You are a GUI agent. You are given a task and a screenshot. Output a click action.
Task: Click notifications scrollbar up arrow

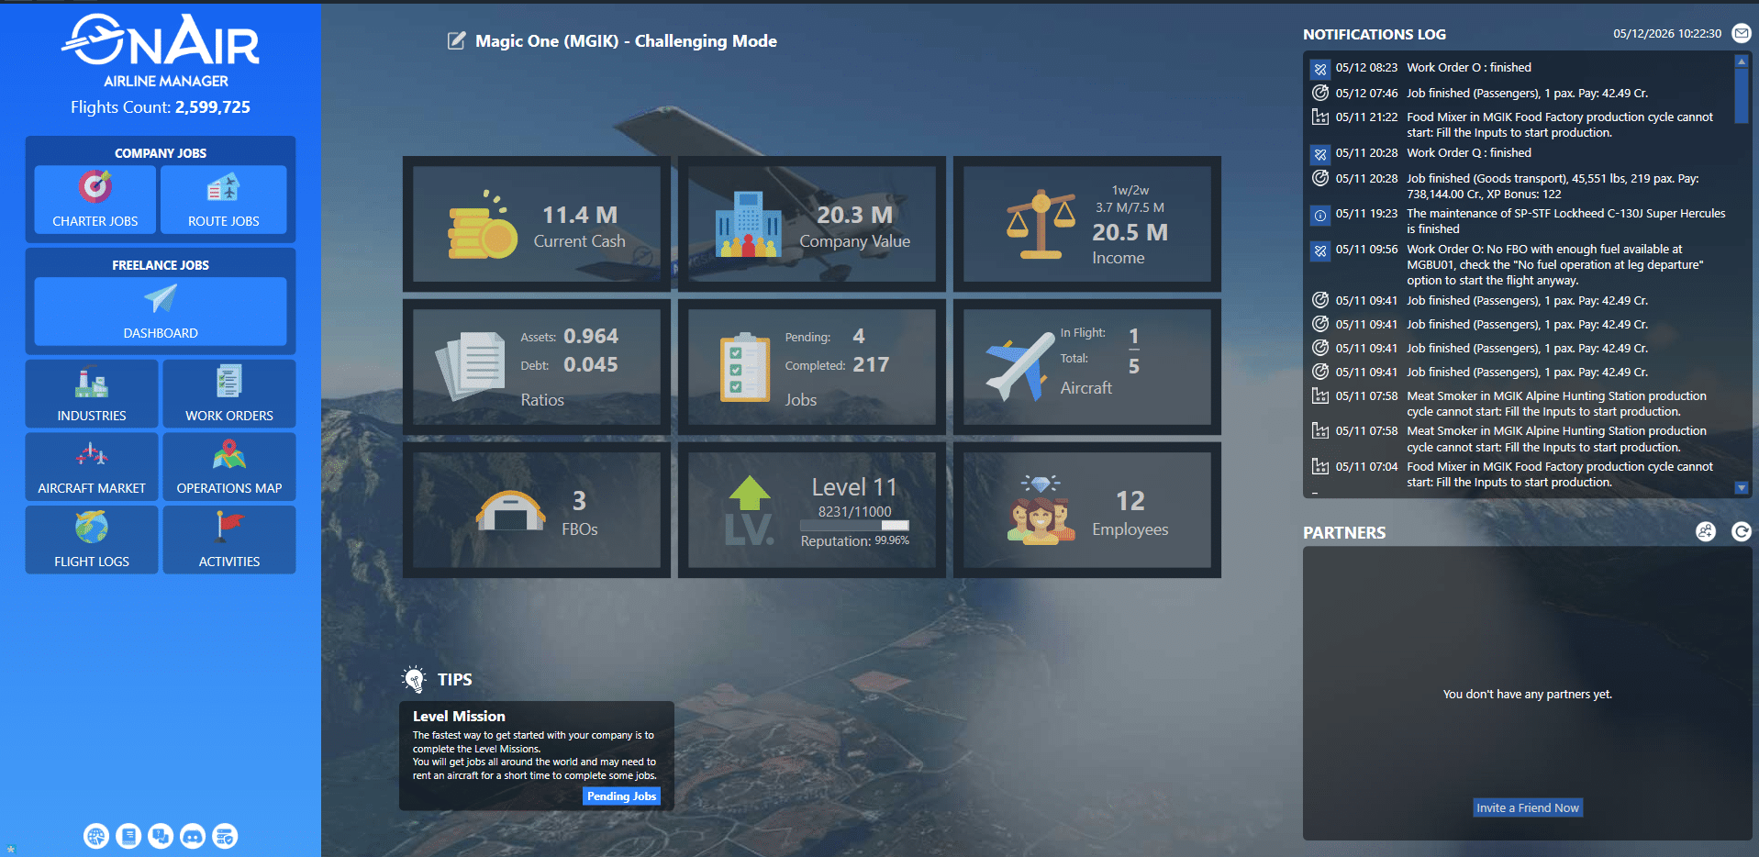tap(1741, 61)
